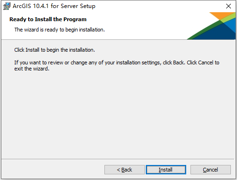This screenshot has width=237, height=180.
Task: Click the paragraph about reviewing installation settings
Action: point(117,65)
